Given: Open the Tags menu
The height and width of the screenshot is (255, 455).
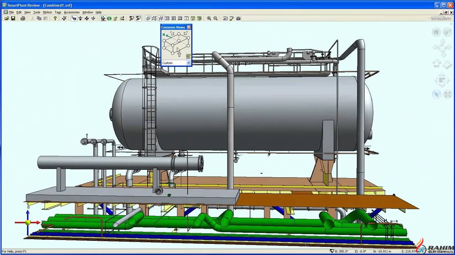Looking at the screenshot, I should 58,12.
